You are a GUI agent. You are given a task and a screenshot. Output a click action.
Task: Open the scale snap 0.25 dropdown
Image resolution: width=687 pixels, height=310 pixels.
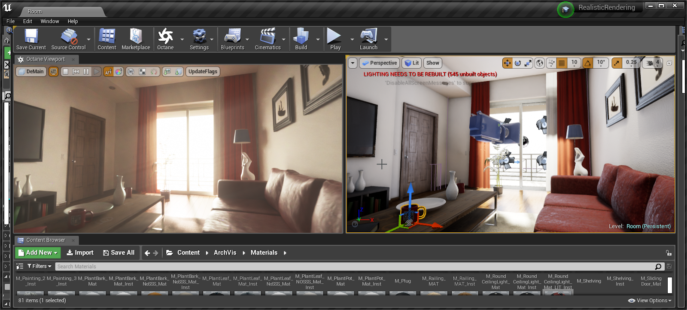click(631, 63)
